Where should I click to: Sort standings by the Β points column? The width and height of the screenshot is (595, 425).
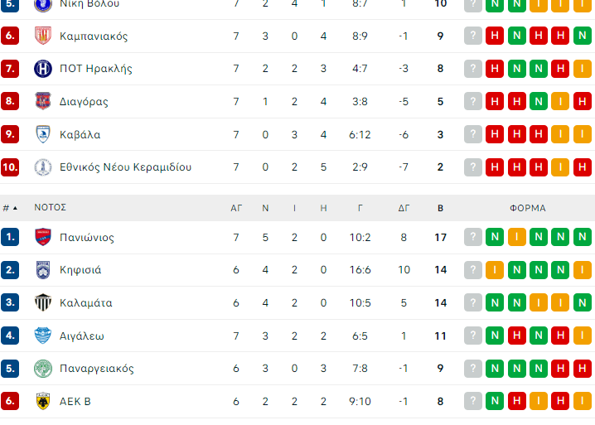point(440,208)
